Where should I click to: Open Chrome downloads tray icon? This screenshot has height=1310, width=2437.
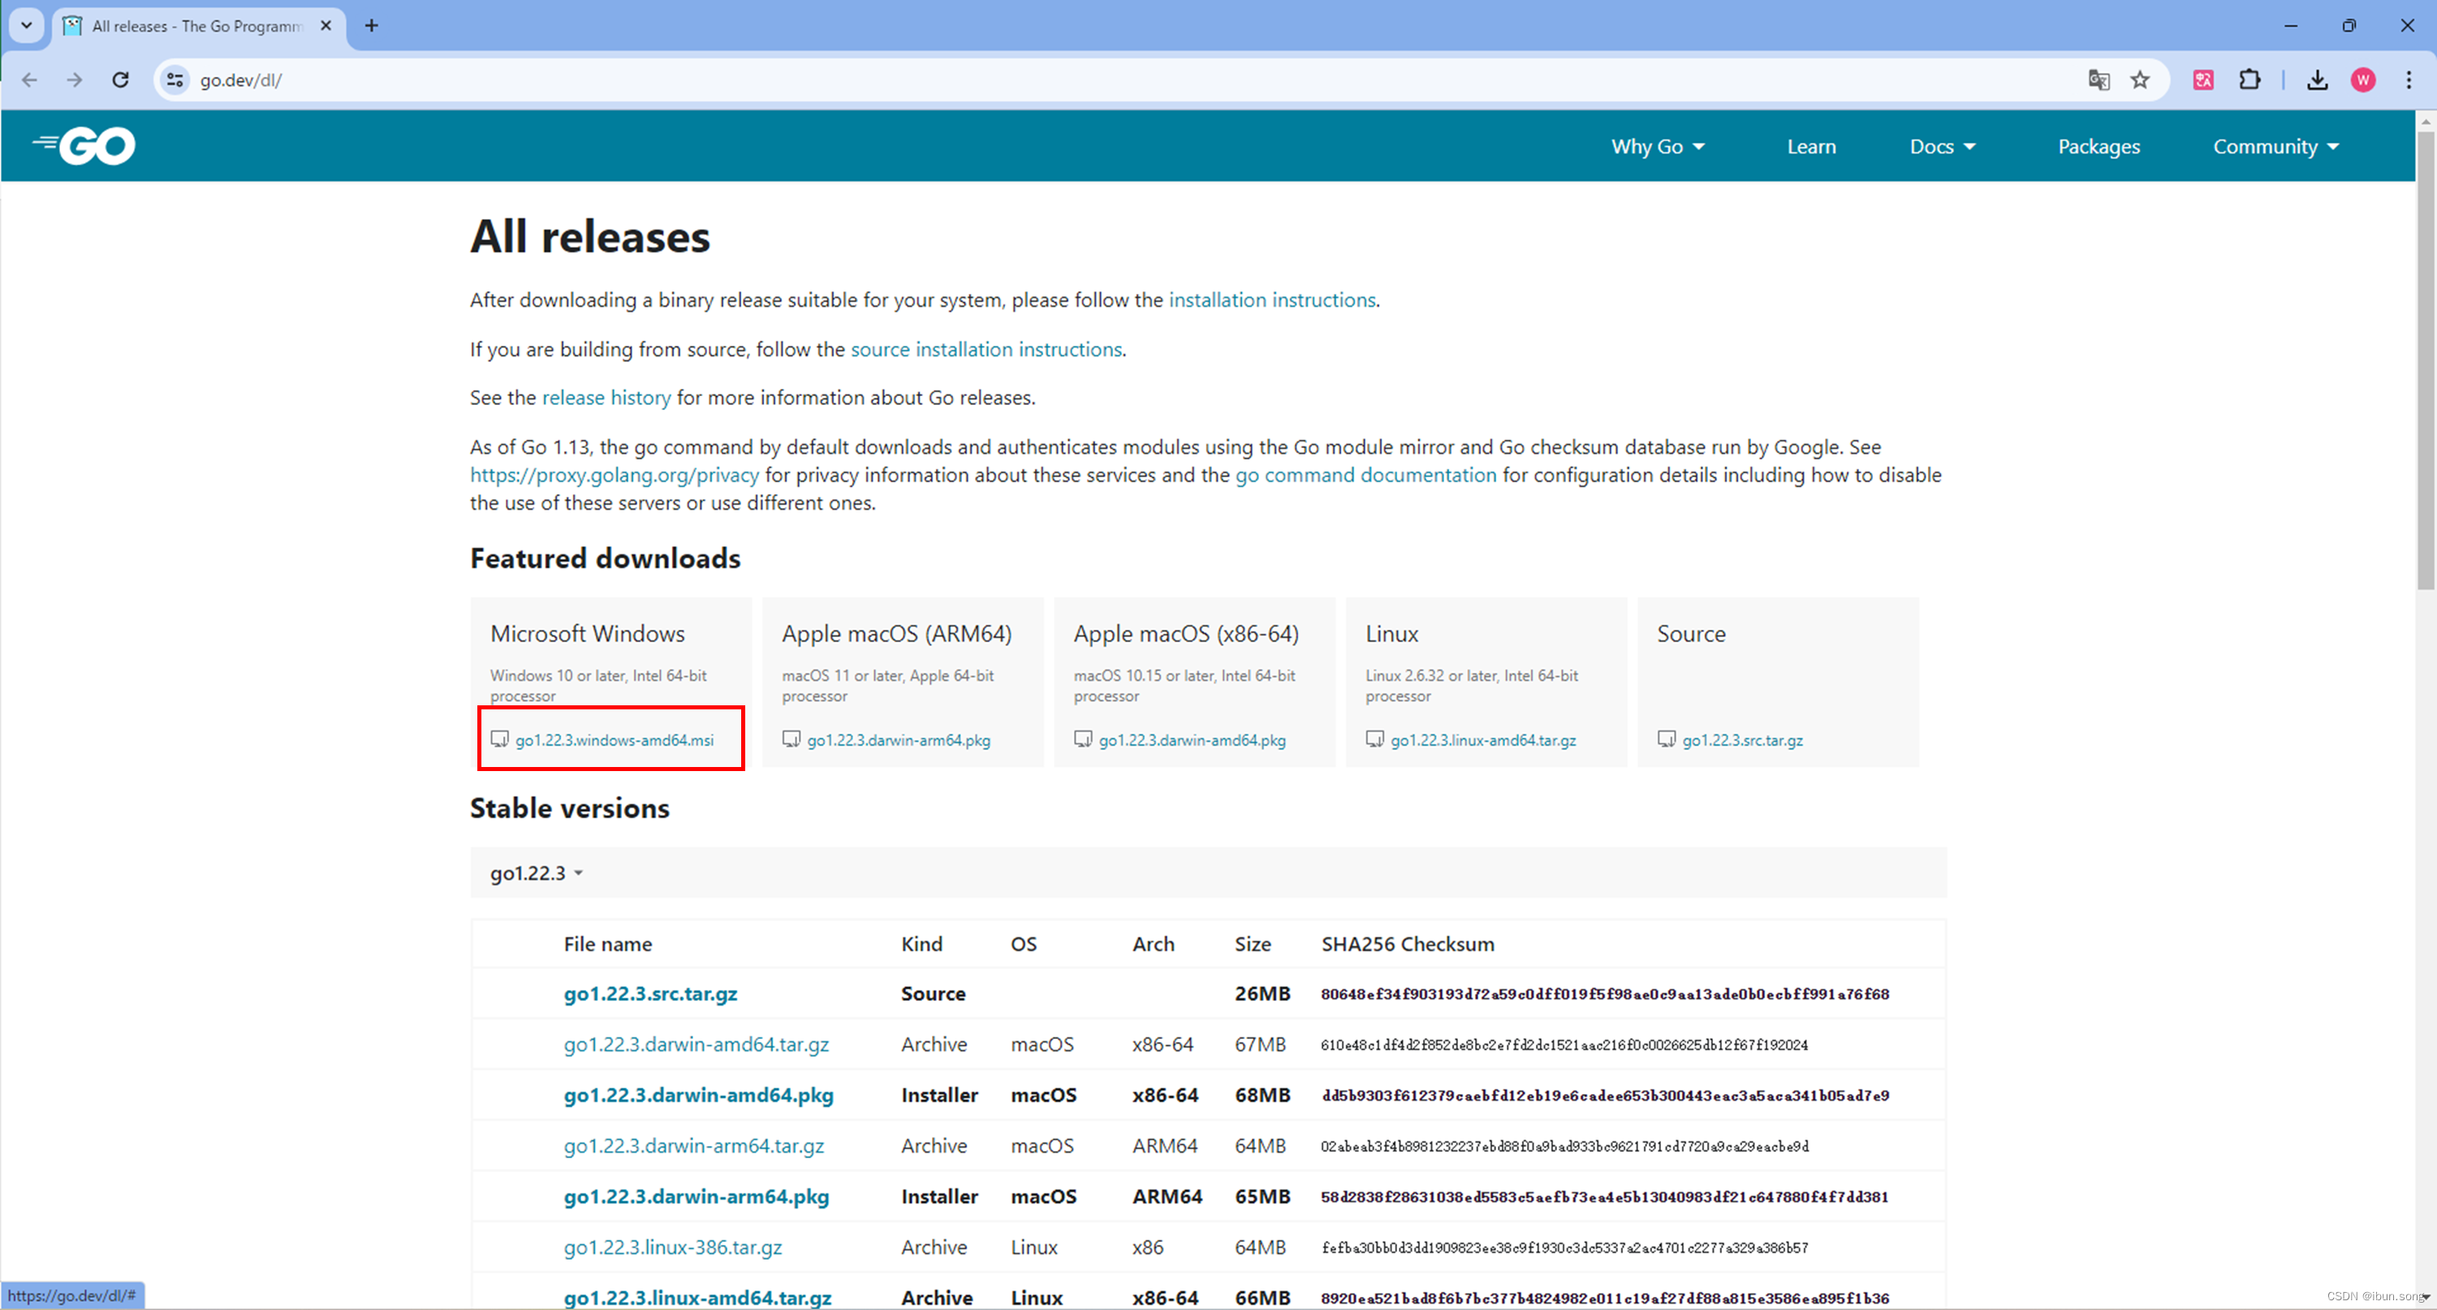point(2317,80)
